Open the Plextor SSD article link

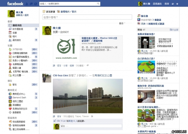point(99,39)
